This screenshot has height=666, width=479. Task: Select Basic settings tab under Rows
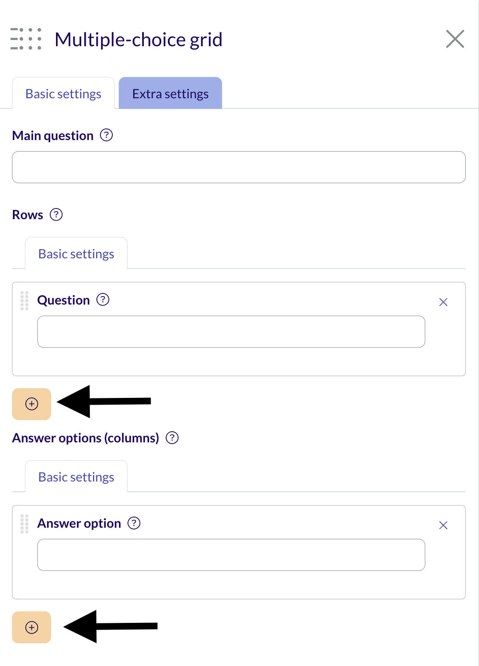(x=76, y=253)
